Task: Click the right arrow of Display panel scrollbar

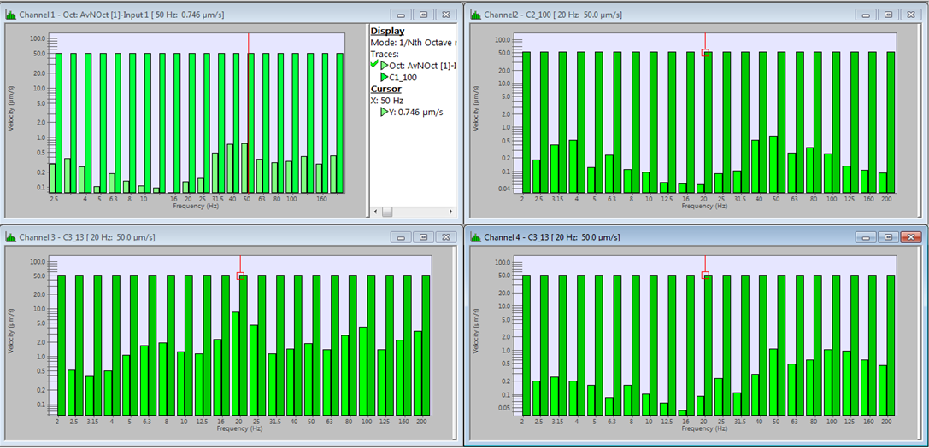Action: (451, 212)
